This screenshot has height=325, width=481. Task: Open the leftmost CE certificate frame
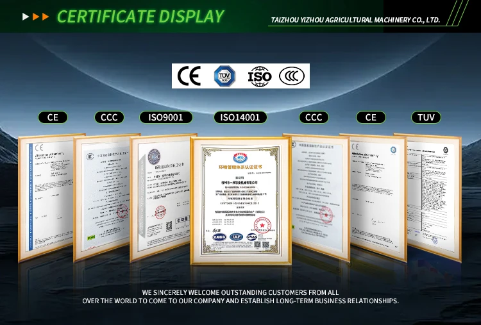[46, 197]
